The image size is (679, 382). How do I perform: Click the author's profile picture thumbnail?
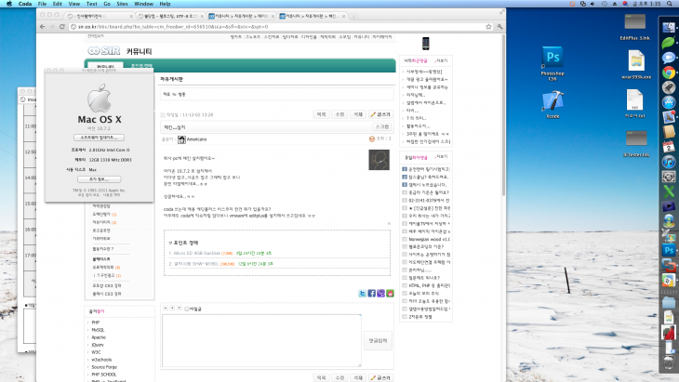(x=379, y=160)
